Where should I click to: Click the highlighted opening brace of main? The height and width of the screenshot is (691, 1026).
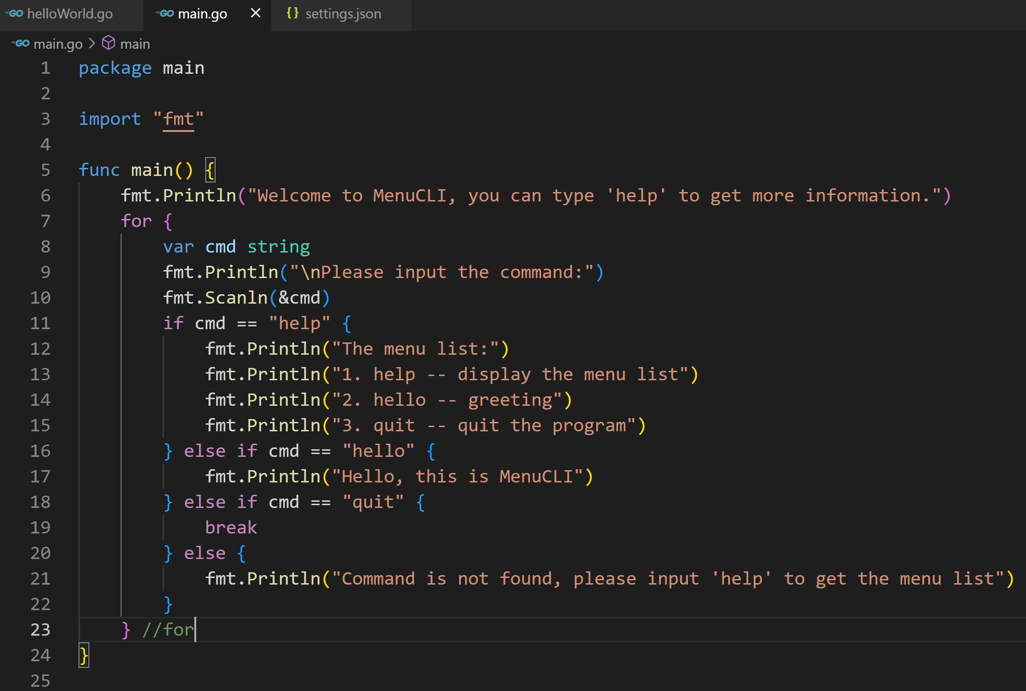(210, 170)
